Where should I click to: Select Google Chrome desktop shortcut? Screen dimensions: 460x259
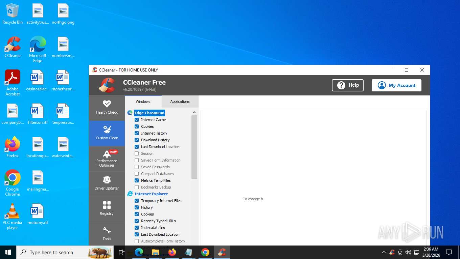[x=13, y=183]
